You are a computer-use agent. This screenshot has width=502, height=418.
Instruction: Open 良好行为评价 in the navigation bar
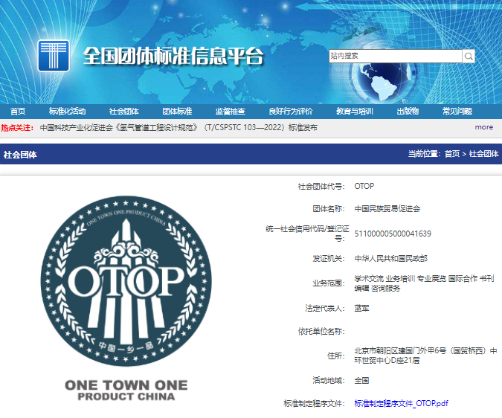291,112
